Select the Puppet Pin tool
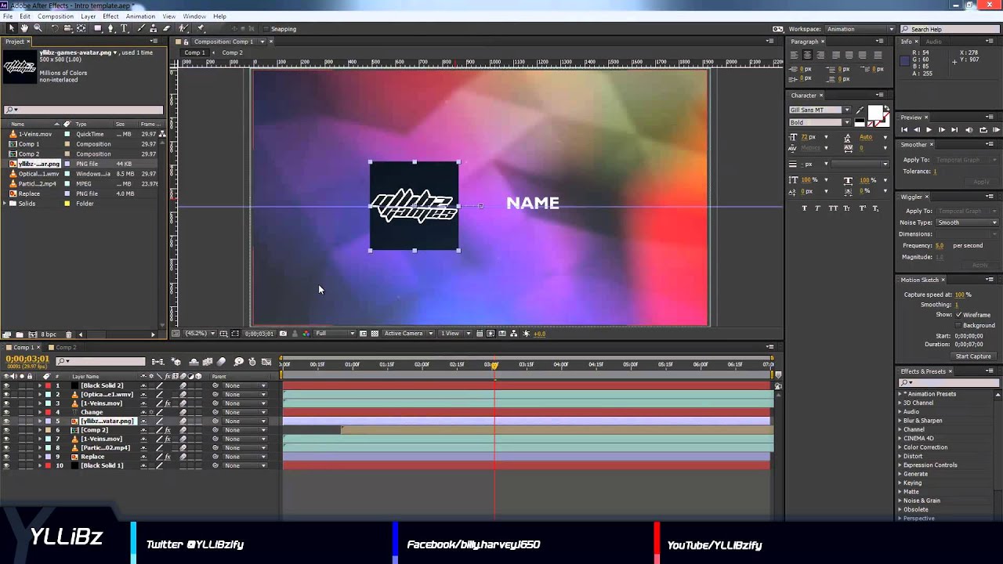Screen dimensions: 1003x564 point(201,28)
